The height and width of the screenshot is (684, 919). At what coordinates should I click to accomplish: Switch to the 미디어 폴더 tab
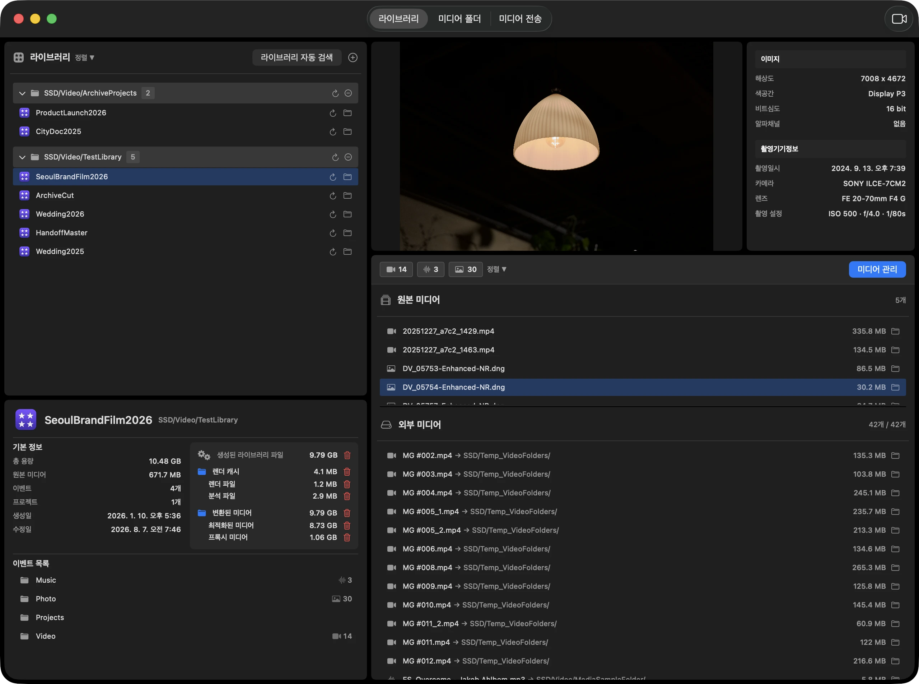(459, 19)
